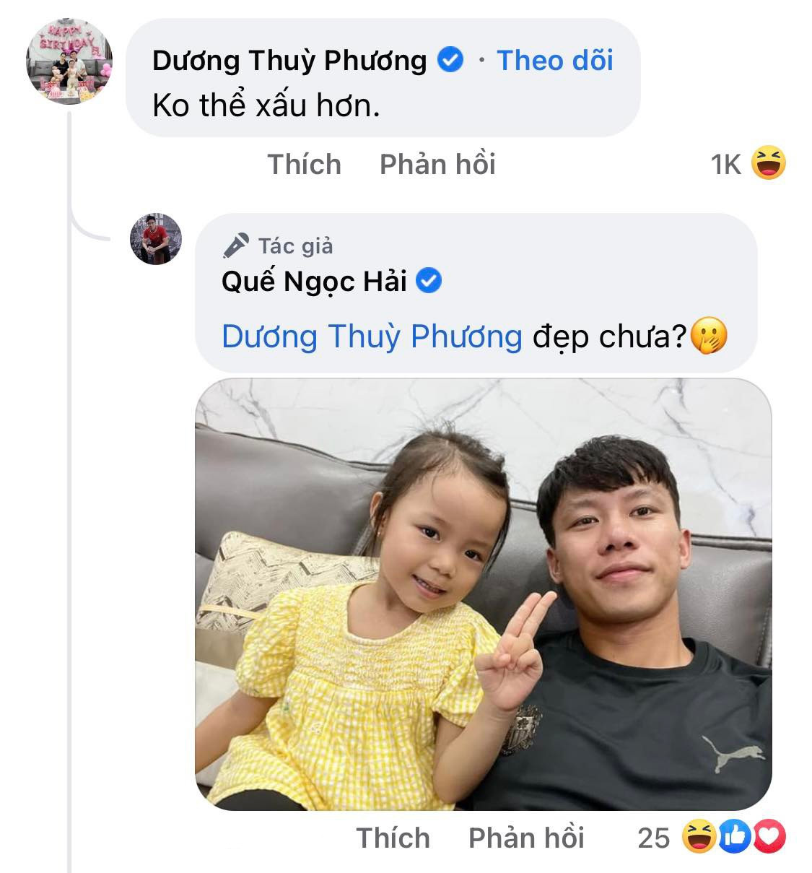Open author Quế Ngọc Hải's profile name
The width and height of the screenshot is (812, 873).
pyautogui.click(x=314, y=281)
